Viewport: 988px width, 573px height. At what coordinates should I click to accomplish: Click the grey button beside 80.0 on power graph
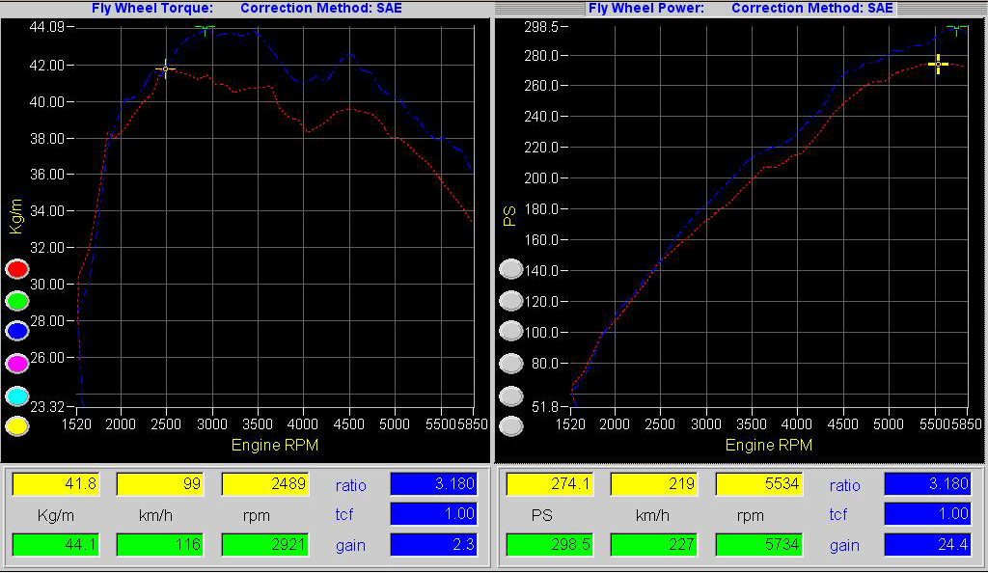pos(511,364)
